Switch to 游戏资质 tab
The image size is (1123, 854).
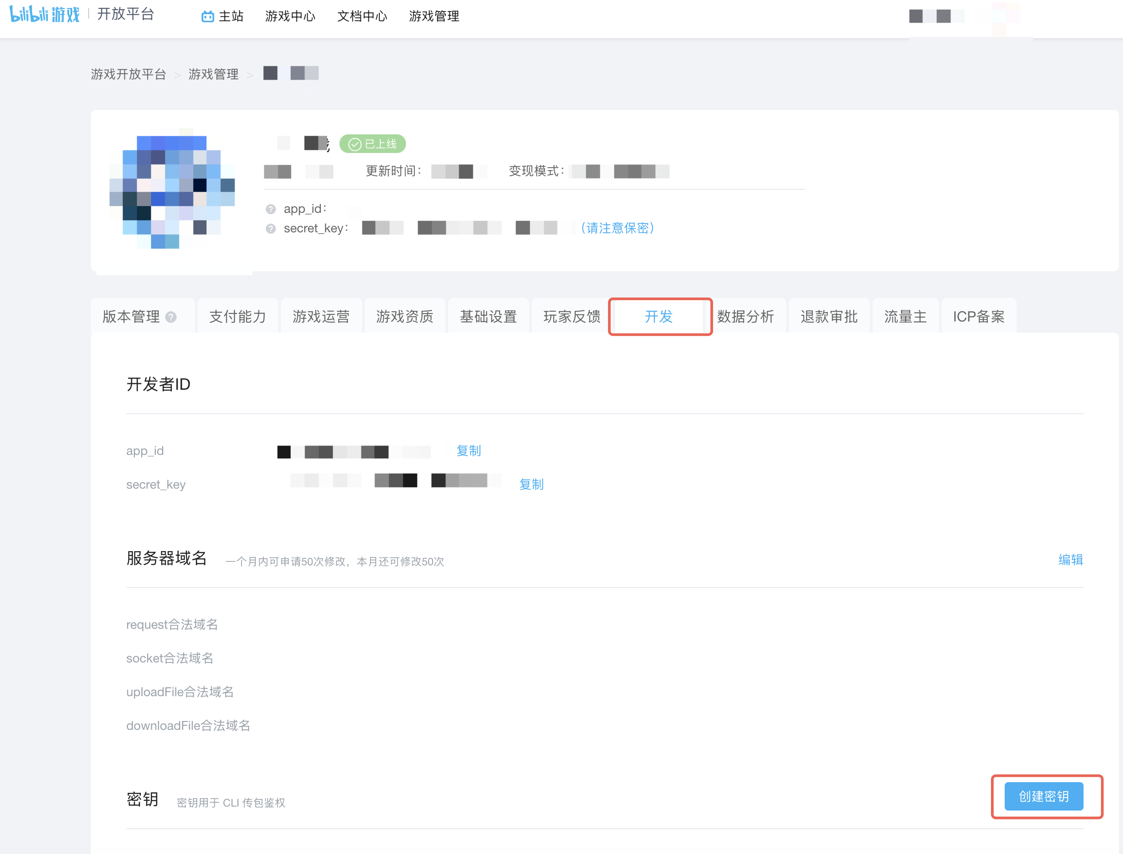405,317
